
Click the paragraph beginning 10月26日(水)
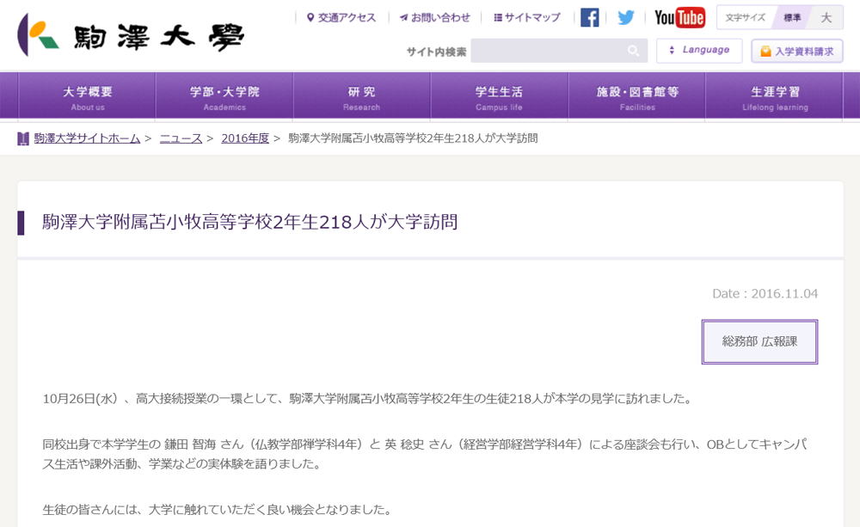[368, 399]
